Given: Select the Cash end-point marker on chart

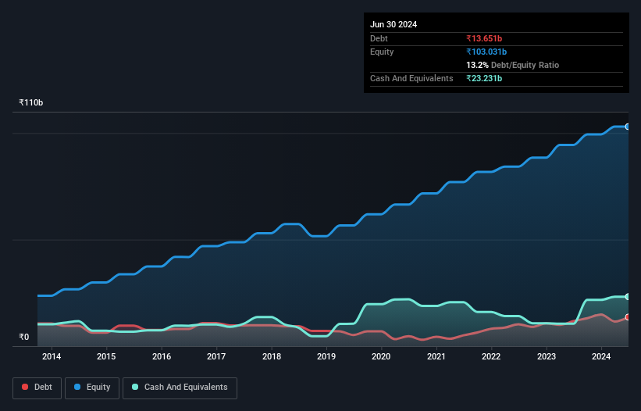Looking at the screenshot, I should tap(628, 296).
